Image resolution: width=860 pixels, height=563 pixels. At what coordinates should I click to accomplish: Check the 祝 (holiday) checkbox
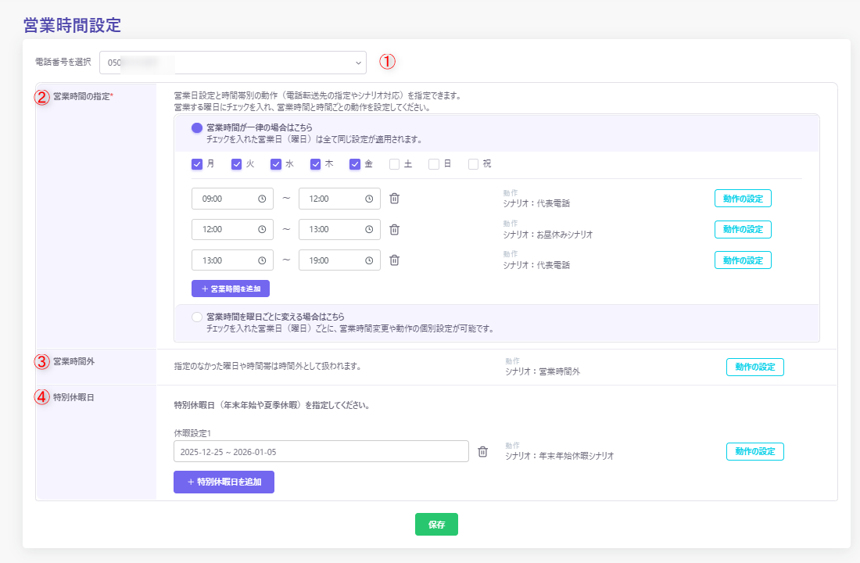(x=473, y=164)
